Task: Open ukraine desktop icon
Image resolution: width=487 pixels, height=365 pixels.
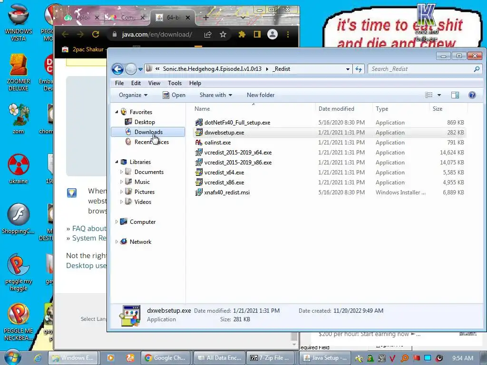Action: (19, 169)
